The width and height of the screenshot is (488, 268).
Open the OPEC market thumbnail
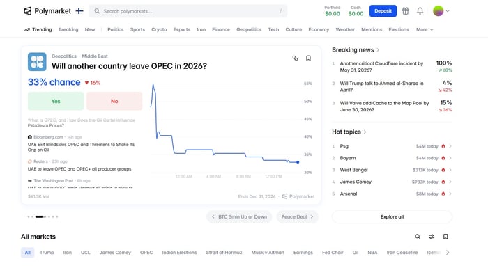(37, 61)
